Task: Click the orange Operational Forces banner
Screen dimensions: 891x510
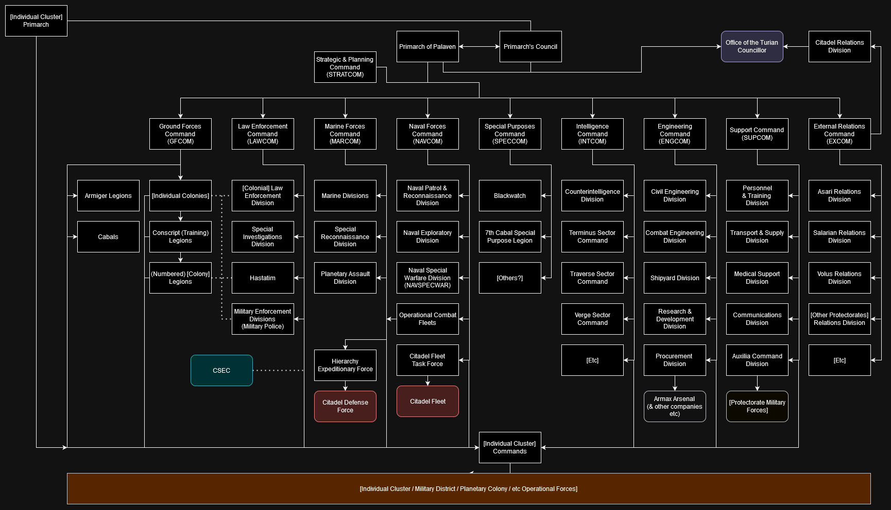Action: coord(469,488)
